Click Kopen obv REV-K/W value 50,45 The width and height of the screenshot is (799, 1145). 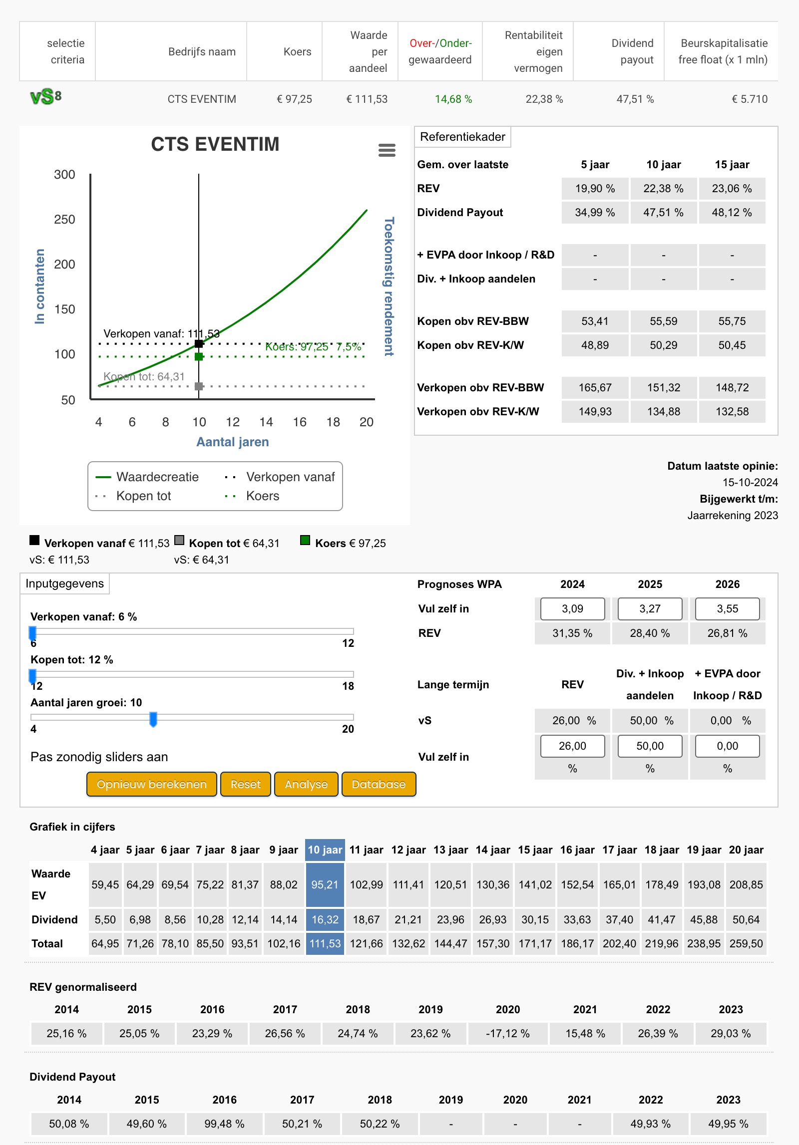point(732,345)
